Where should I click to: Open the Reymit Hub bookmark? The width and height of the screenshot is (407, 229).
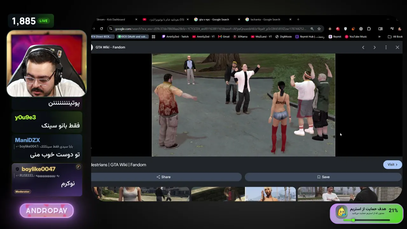(x=310, y=37)
